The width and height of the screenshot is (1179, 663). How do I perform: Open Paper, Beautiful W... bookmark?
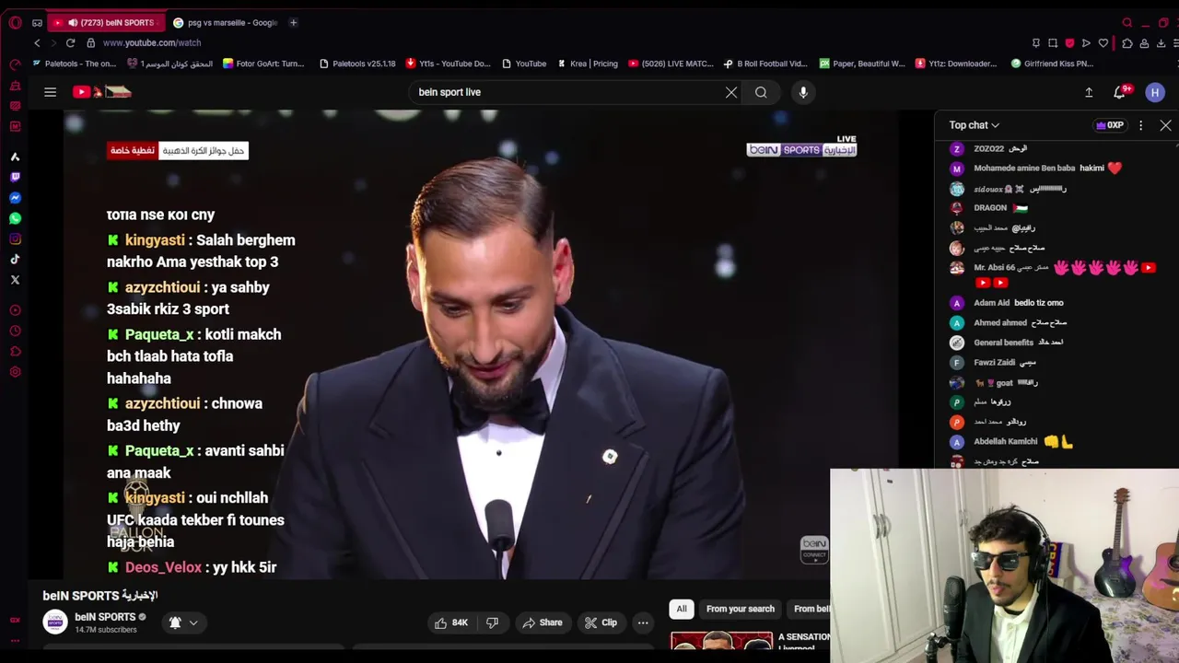(x=862, y=64)
